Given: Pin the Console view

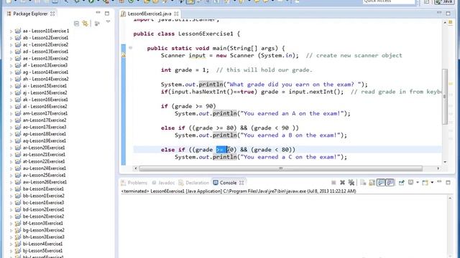Looking at the screenshot, I should pos(401,183).
